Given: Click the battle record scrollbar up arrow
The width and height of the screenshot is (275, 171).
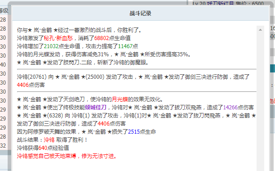Looking at the screenshot, I should (x=260, y=30).
